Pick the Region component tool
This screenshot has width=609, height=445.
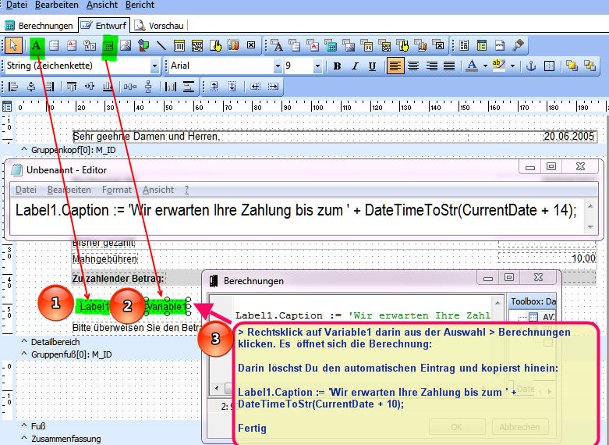click(x=464, y=45)
